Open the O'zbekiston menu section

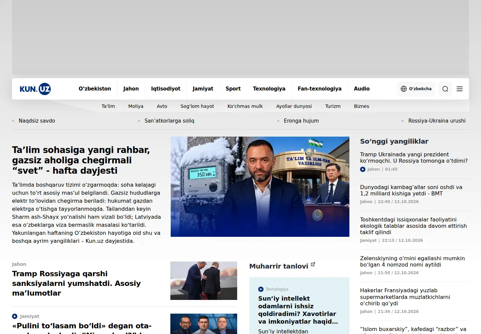pos(95,89)
